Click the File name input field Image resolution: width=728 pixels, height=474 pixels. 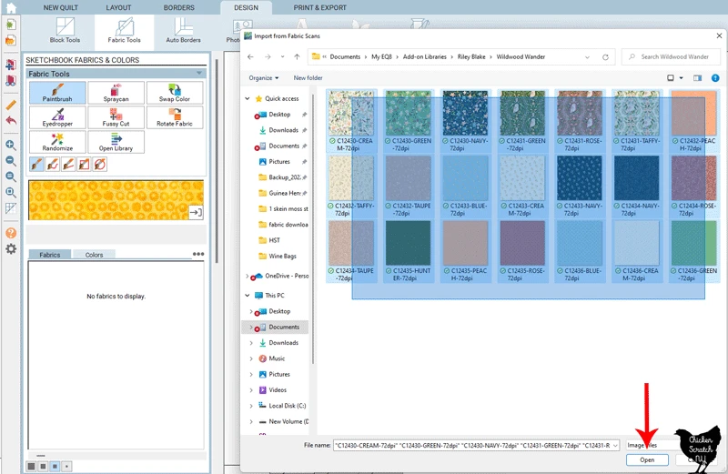pyautogui.click(x=476, y=445)
